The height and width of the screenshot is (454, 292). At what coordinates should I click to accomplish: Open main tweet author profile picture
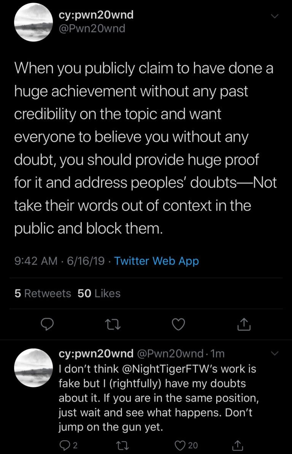click(33, 22)
